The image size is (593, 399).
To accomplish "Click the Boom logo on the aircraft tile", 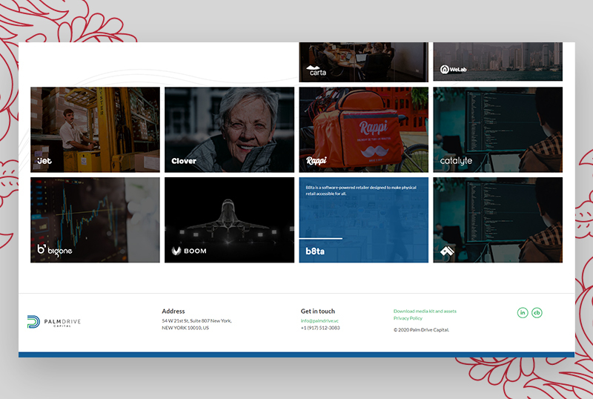I will tap(189, 251).
